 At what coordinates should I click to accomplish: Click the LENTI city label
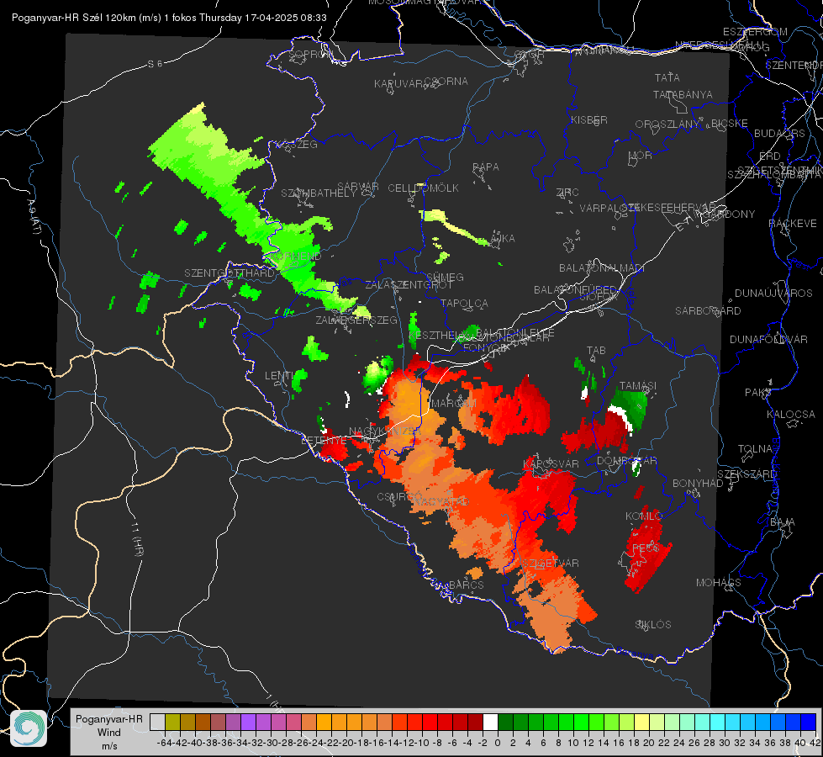point(279,376)
